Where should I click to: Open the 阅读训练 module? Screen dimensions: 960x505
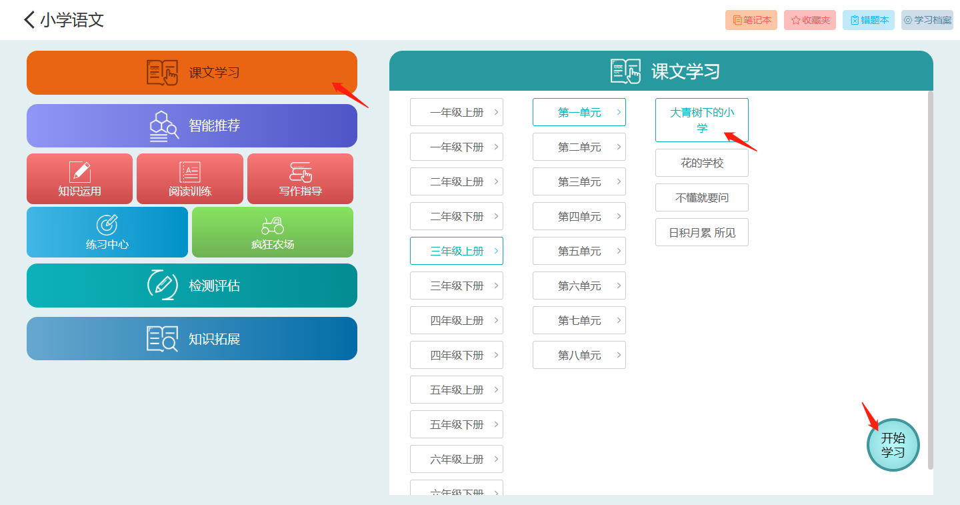click(190, 179)
